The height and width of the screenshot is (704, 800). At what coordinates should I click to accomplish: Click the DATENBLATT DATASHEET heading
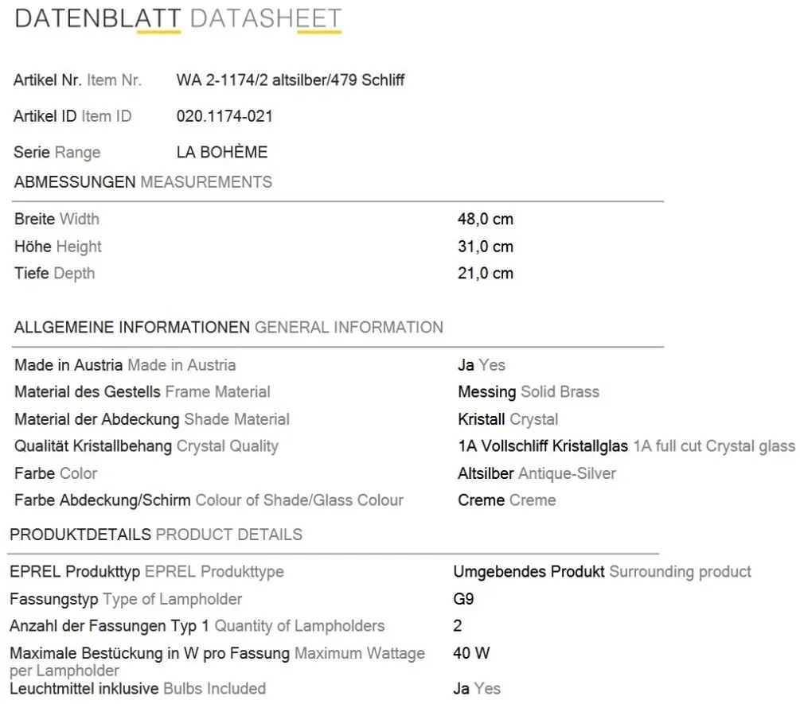click(178, 19)
